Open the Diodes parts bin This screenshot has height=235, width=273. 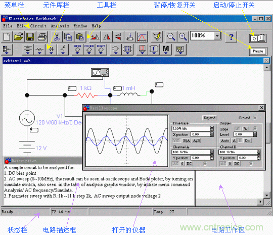point(51,50)
